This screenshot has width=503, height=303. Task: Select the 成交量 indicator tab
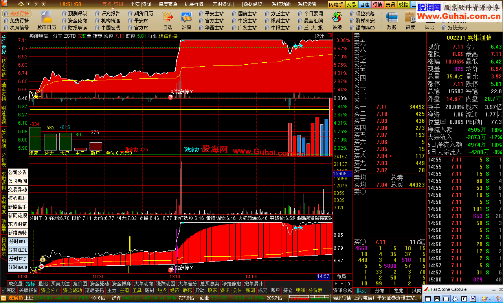15,283
